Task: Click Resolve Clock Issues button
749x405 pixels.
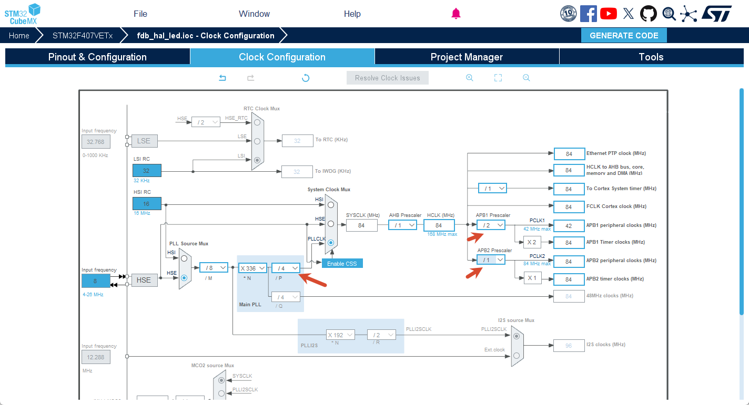Action: click(388, 78)
